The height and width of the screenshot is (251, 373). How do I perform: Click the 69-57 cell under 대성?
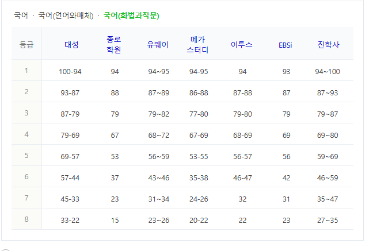coord(70,156)
